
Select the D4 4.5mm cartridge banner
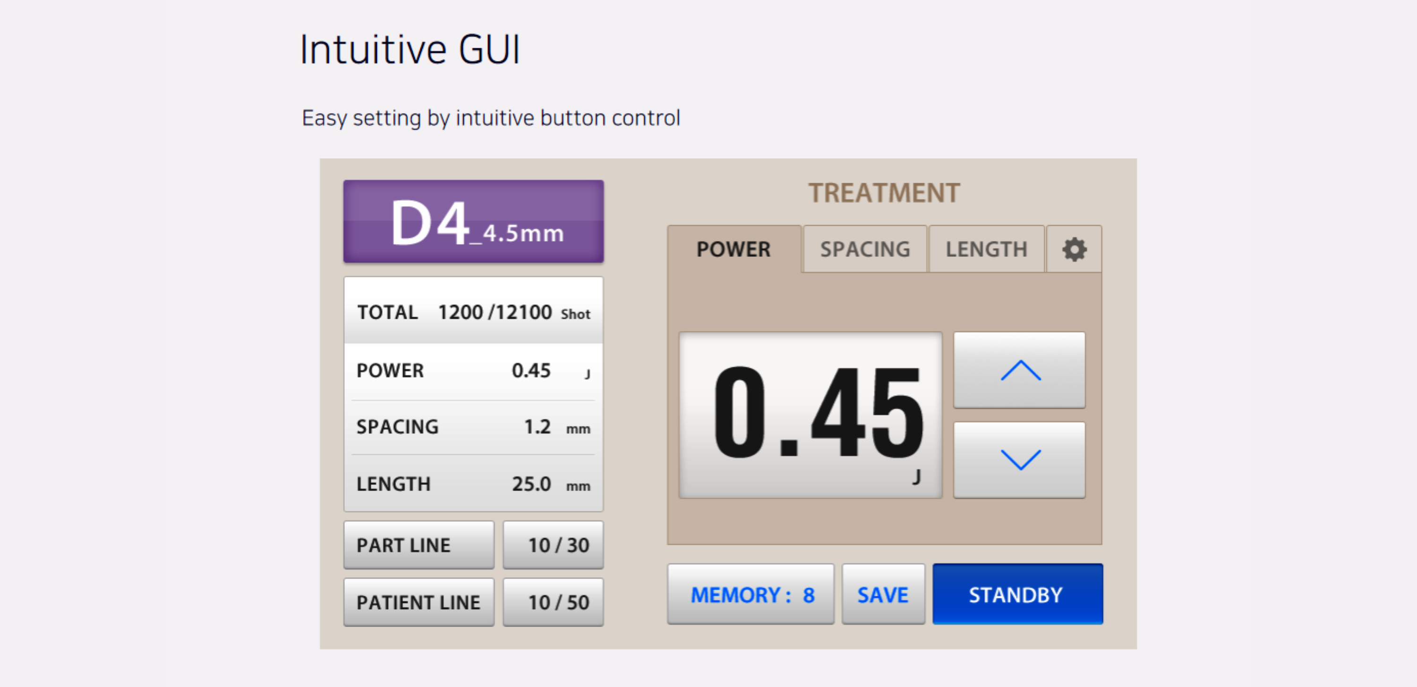point(473,221)
